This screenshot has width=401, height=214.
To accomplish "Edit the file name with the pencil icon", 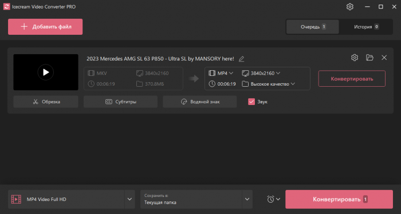I will tap(241, 59).
